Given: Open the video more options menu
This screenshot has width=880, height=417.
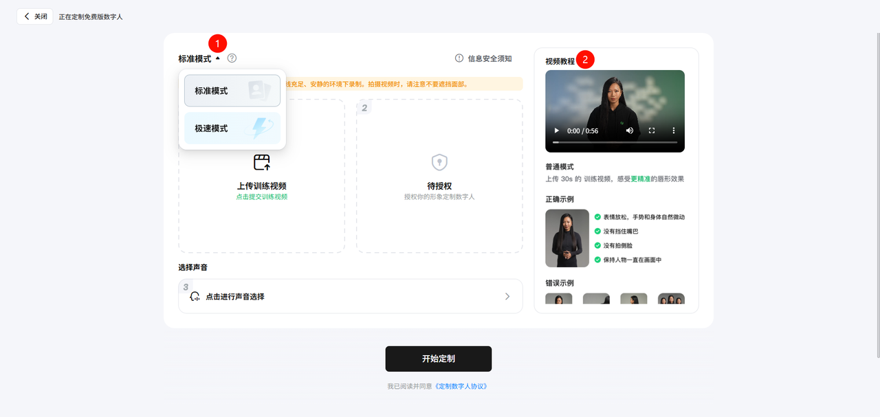Looking at the screenshot, I should (674, 131).
